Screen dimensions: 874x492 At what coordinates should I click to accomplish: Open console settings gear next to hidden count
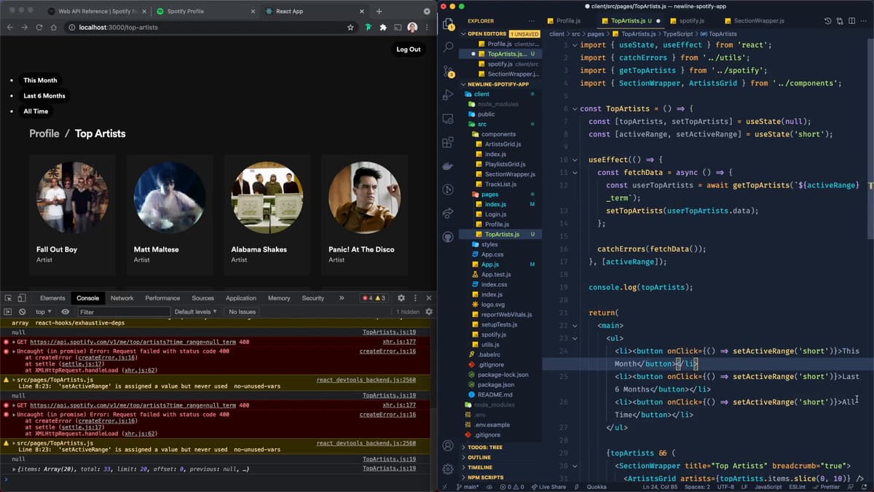[429, 312]
